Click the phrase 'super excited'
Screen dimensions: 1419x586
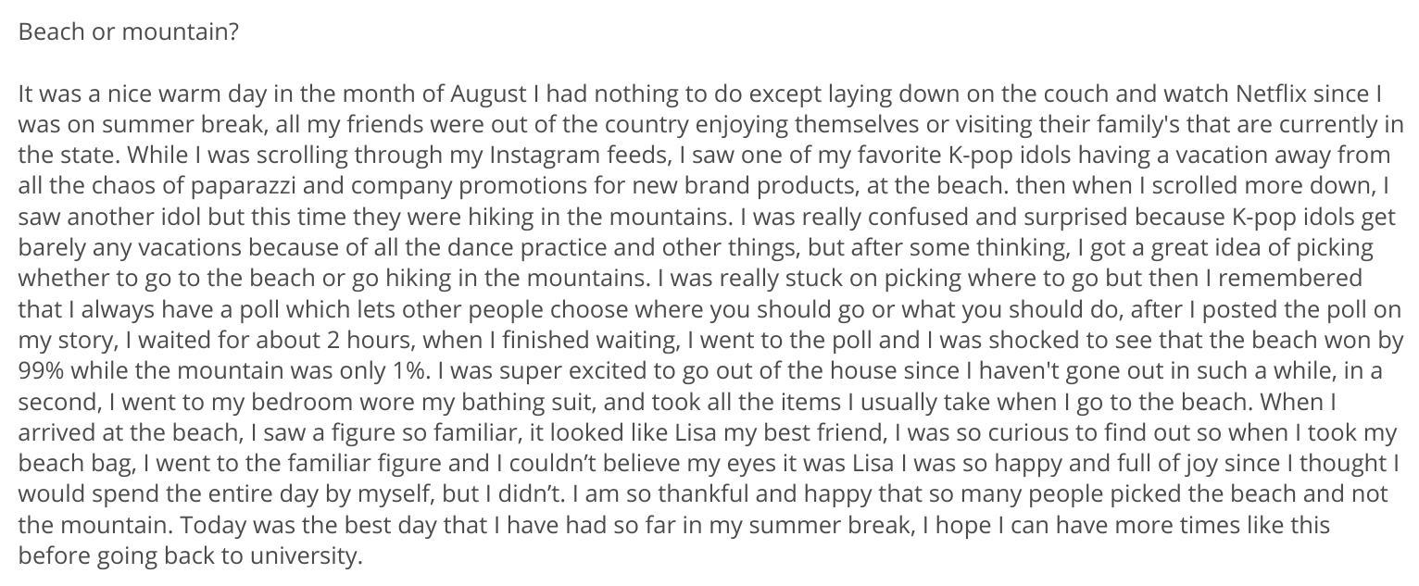526,371
